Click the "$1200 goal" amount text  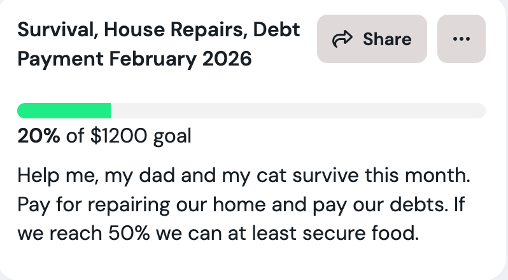(141, 136)
